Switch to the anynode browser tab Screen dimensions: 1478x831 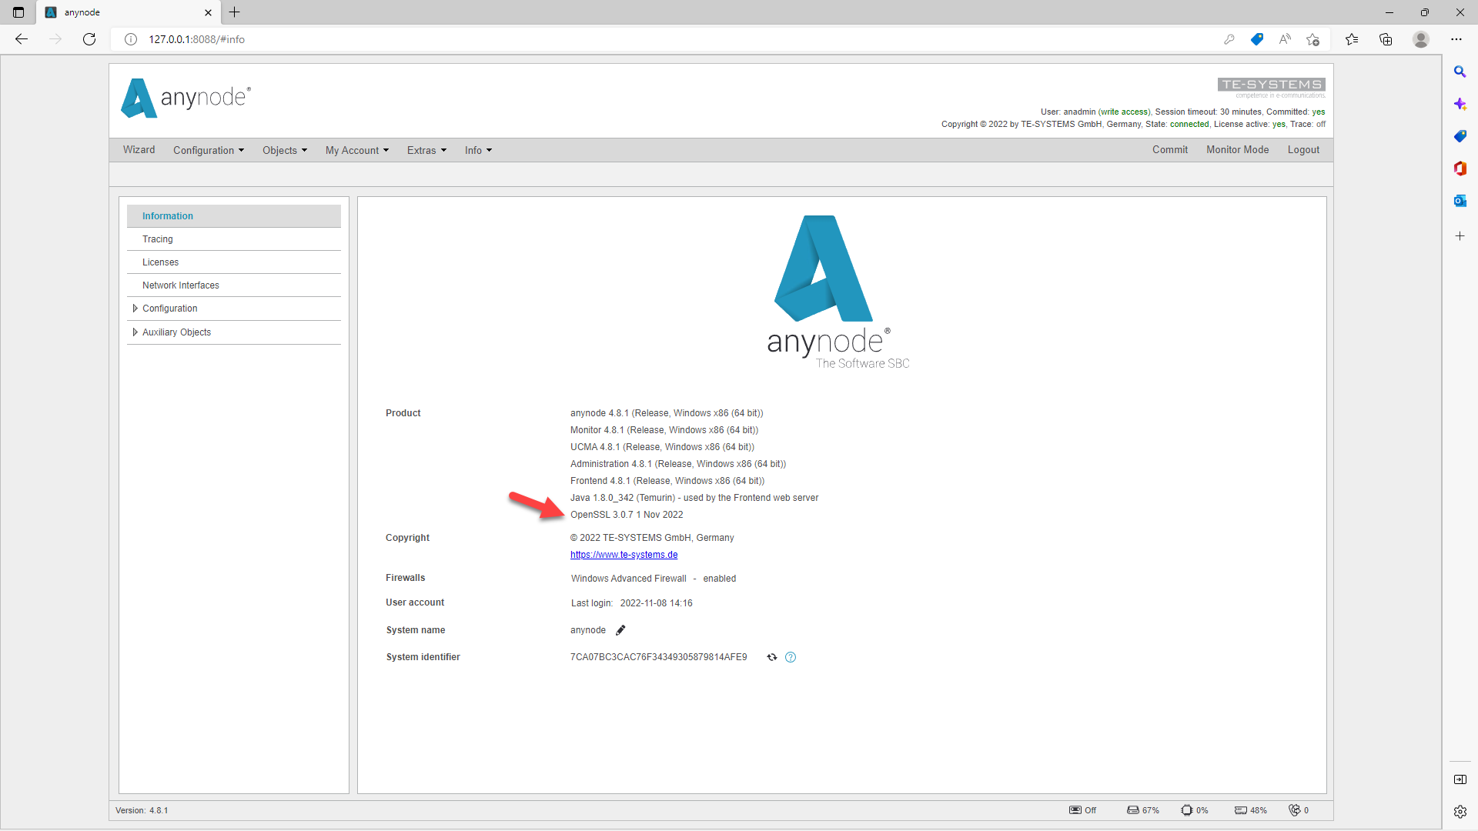pyautogui.click(x=129, y=12)
